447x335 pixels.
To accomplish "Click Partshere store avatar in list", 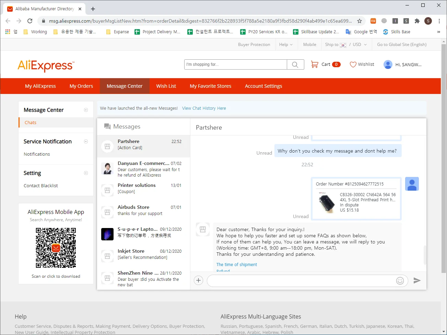I will tap(107, 146).
